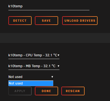Viewport: 110px width, 101px height.
Task: Confirm with the DONE button
Action: [x=46, y=91]
